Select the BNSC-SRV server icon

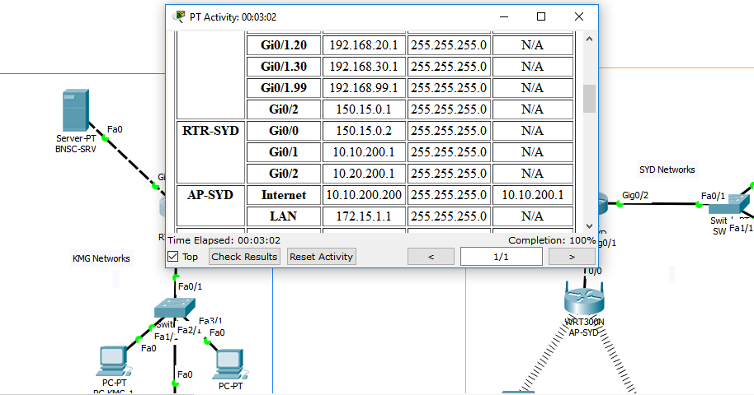coord(76,110)
